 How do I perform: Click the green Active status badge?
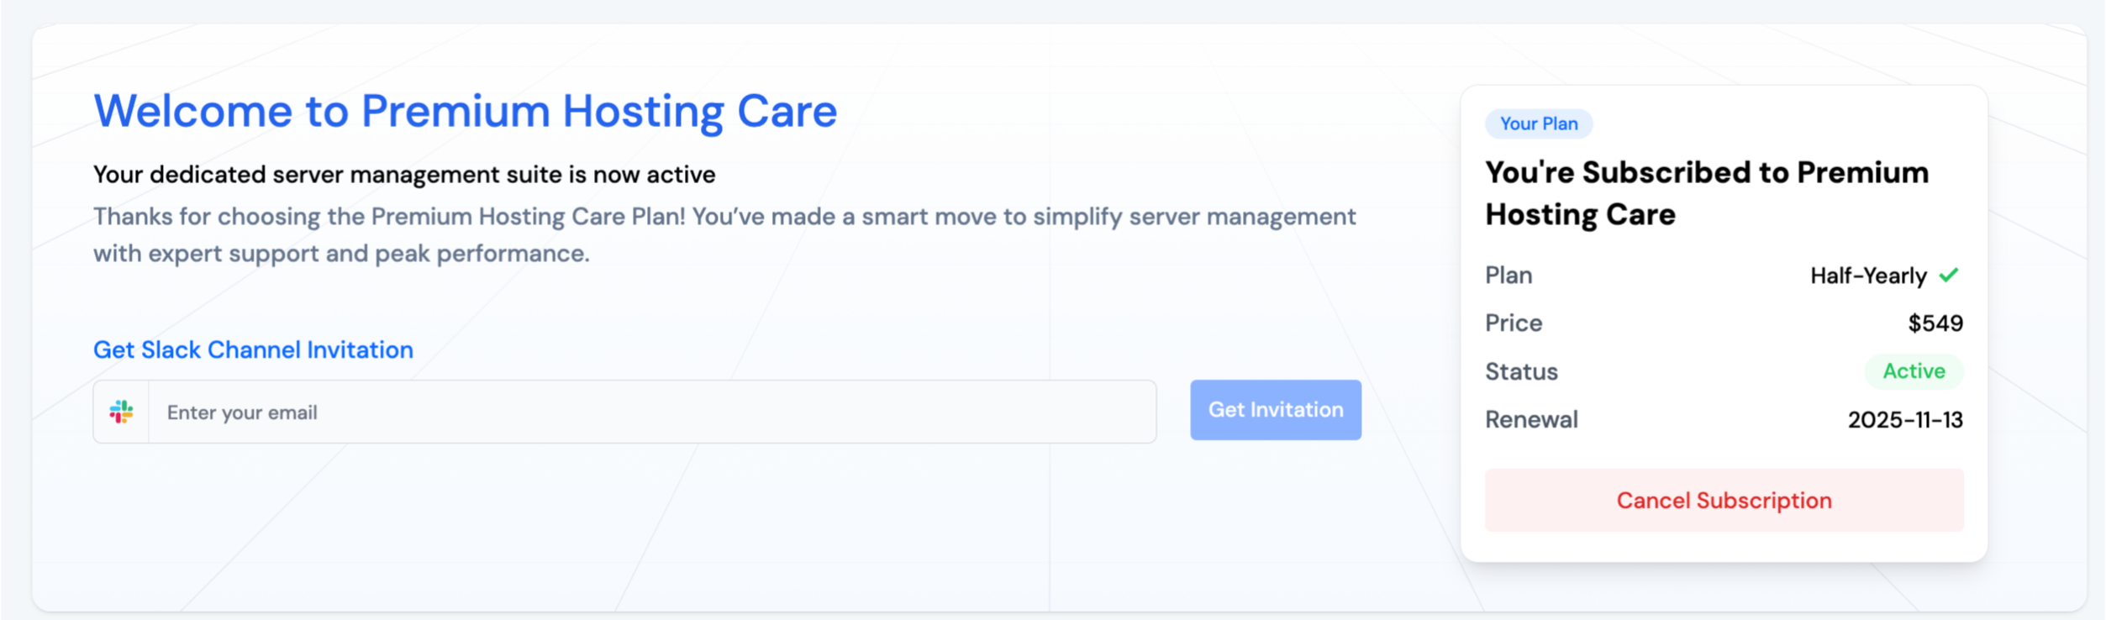(1914, 371)
